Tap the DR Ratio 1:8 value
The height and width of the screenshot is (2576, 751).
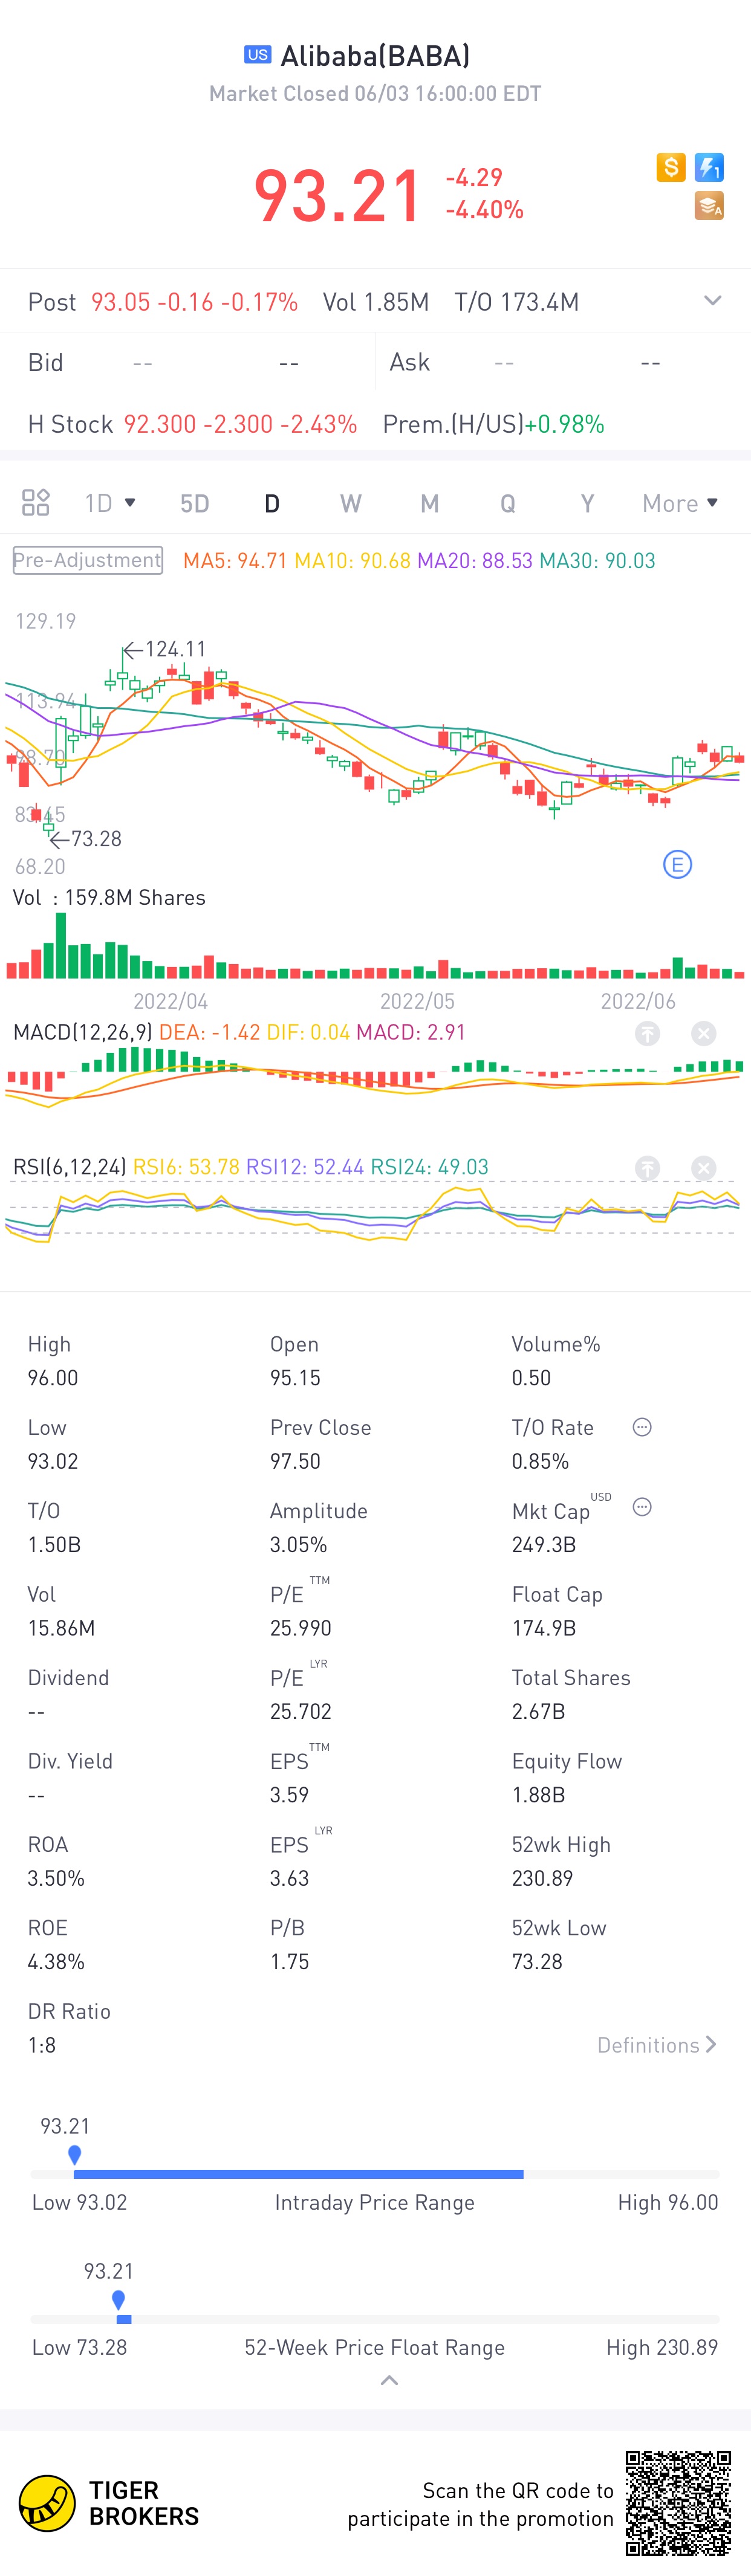tap(42, 2045)
